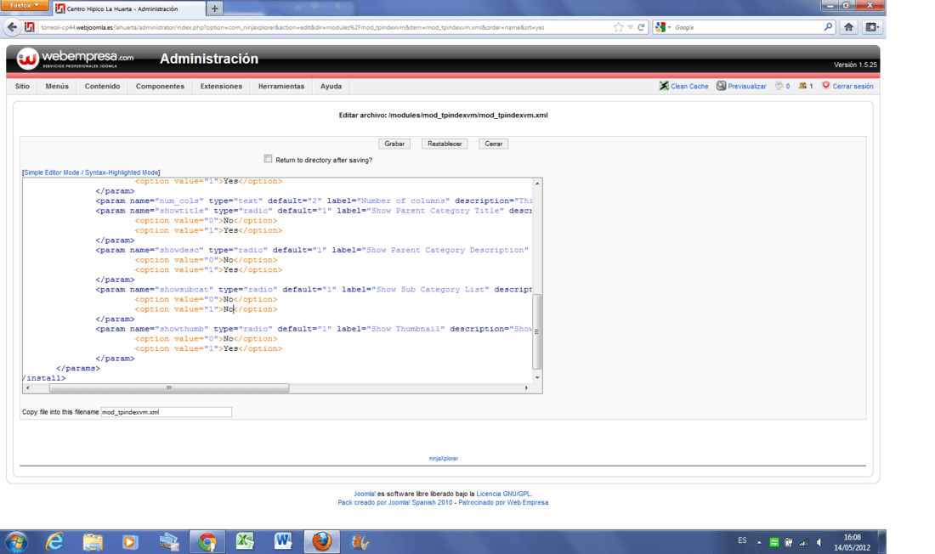
Task: Open the Licencia GNU/GPL link
Action: pos(503,494)
